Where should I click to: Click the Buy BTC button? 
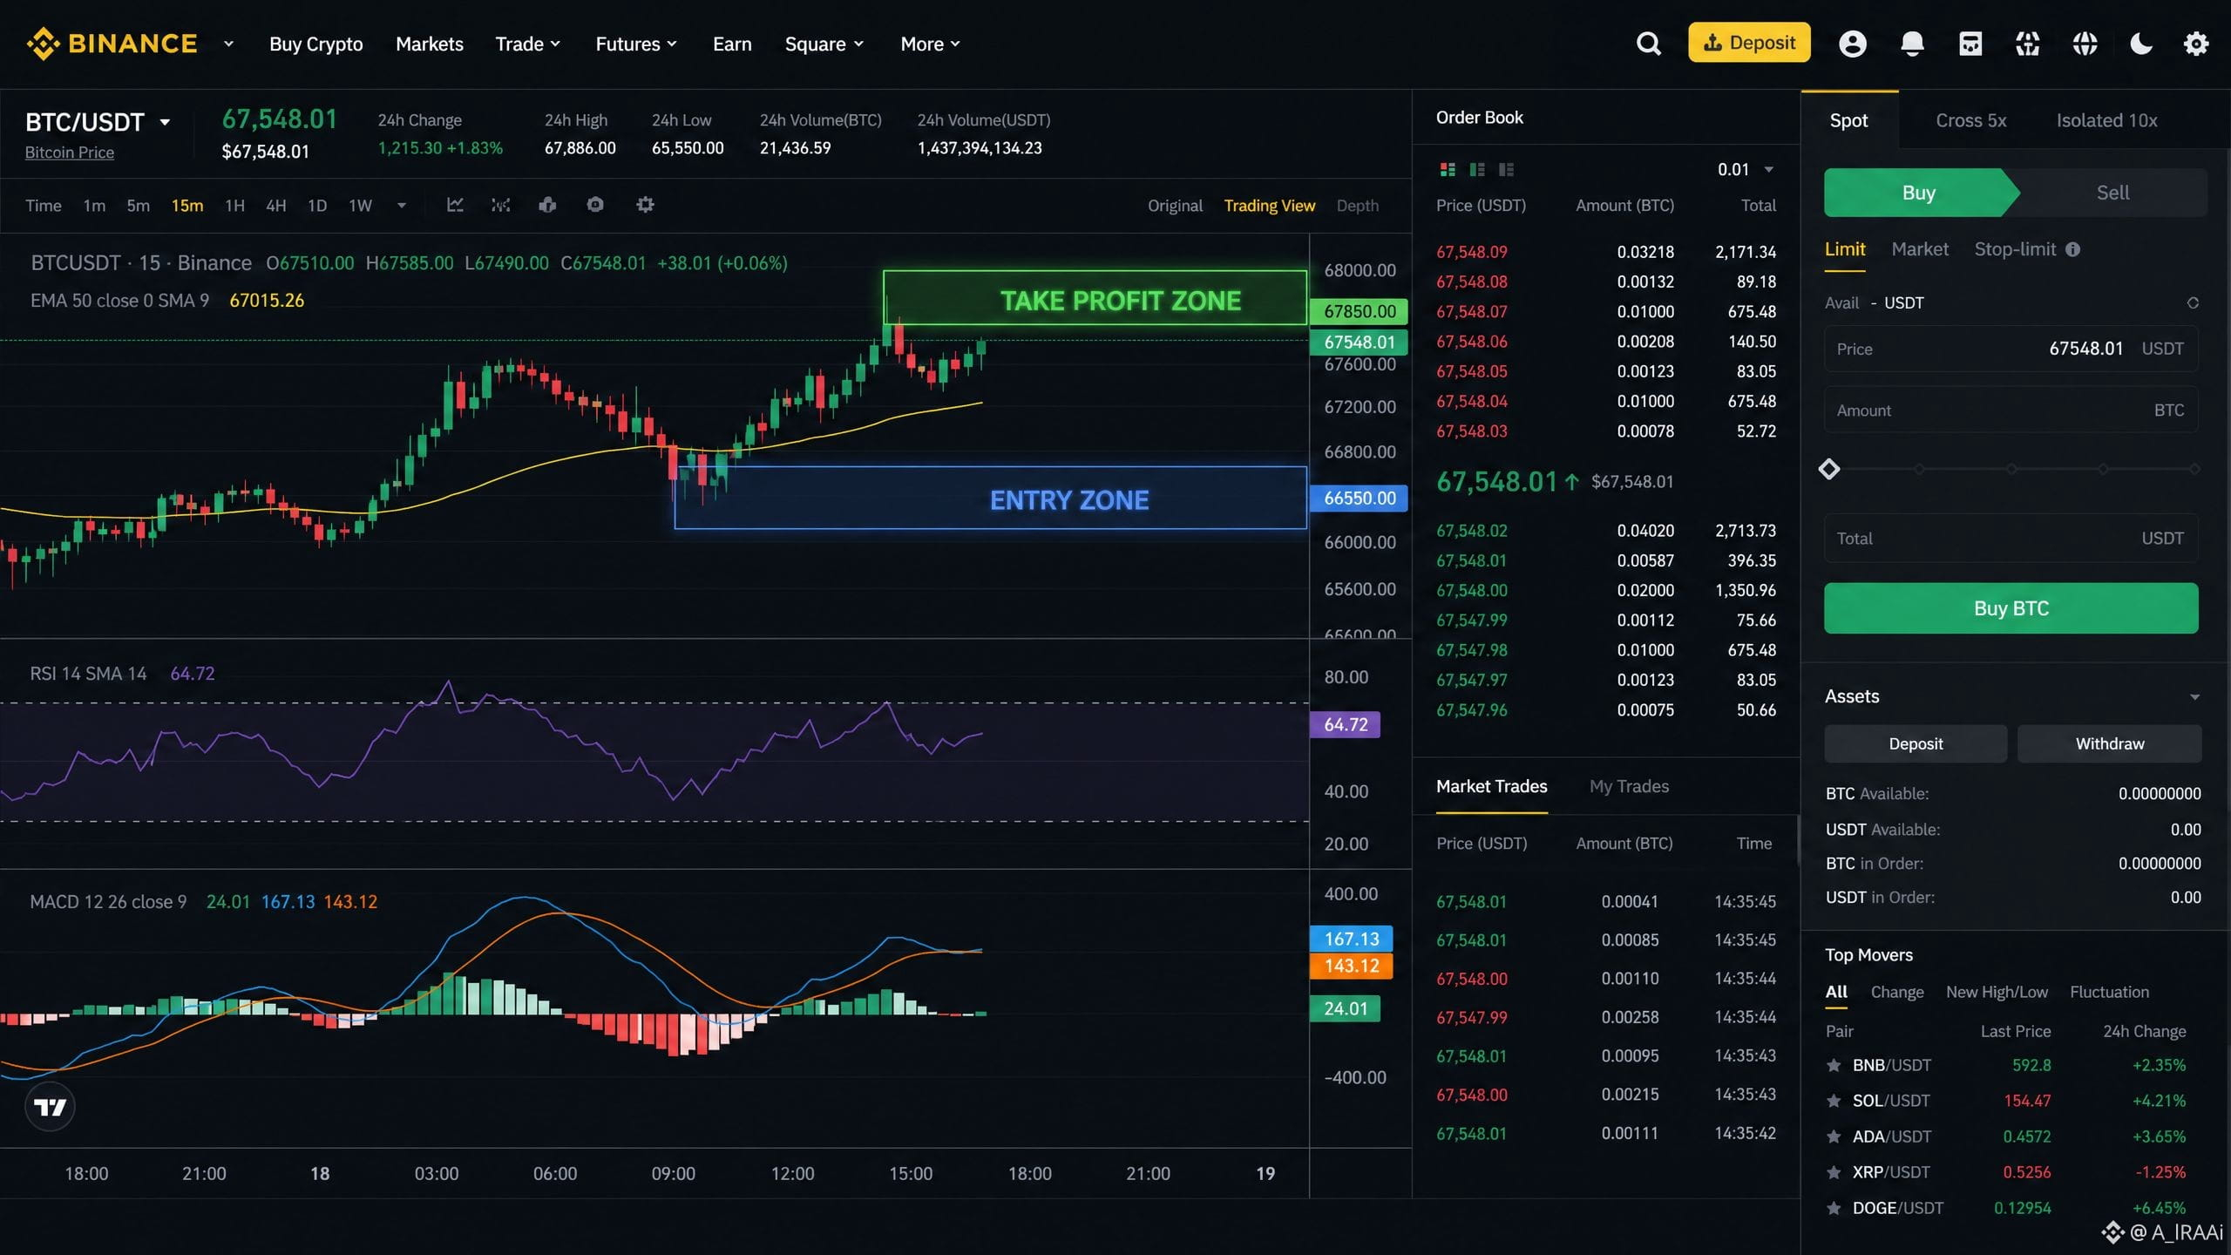point(2011,608)
